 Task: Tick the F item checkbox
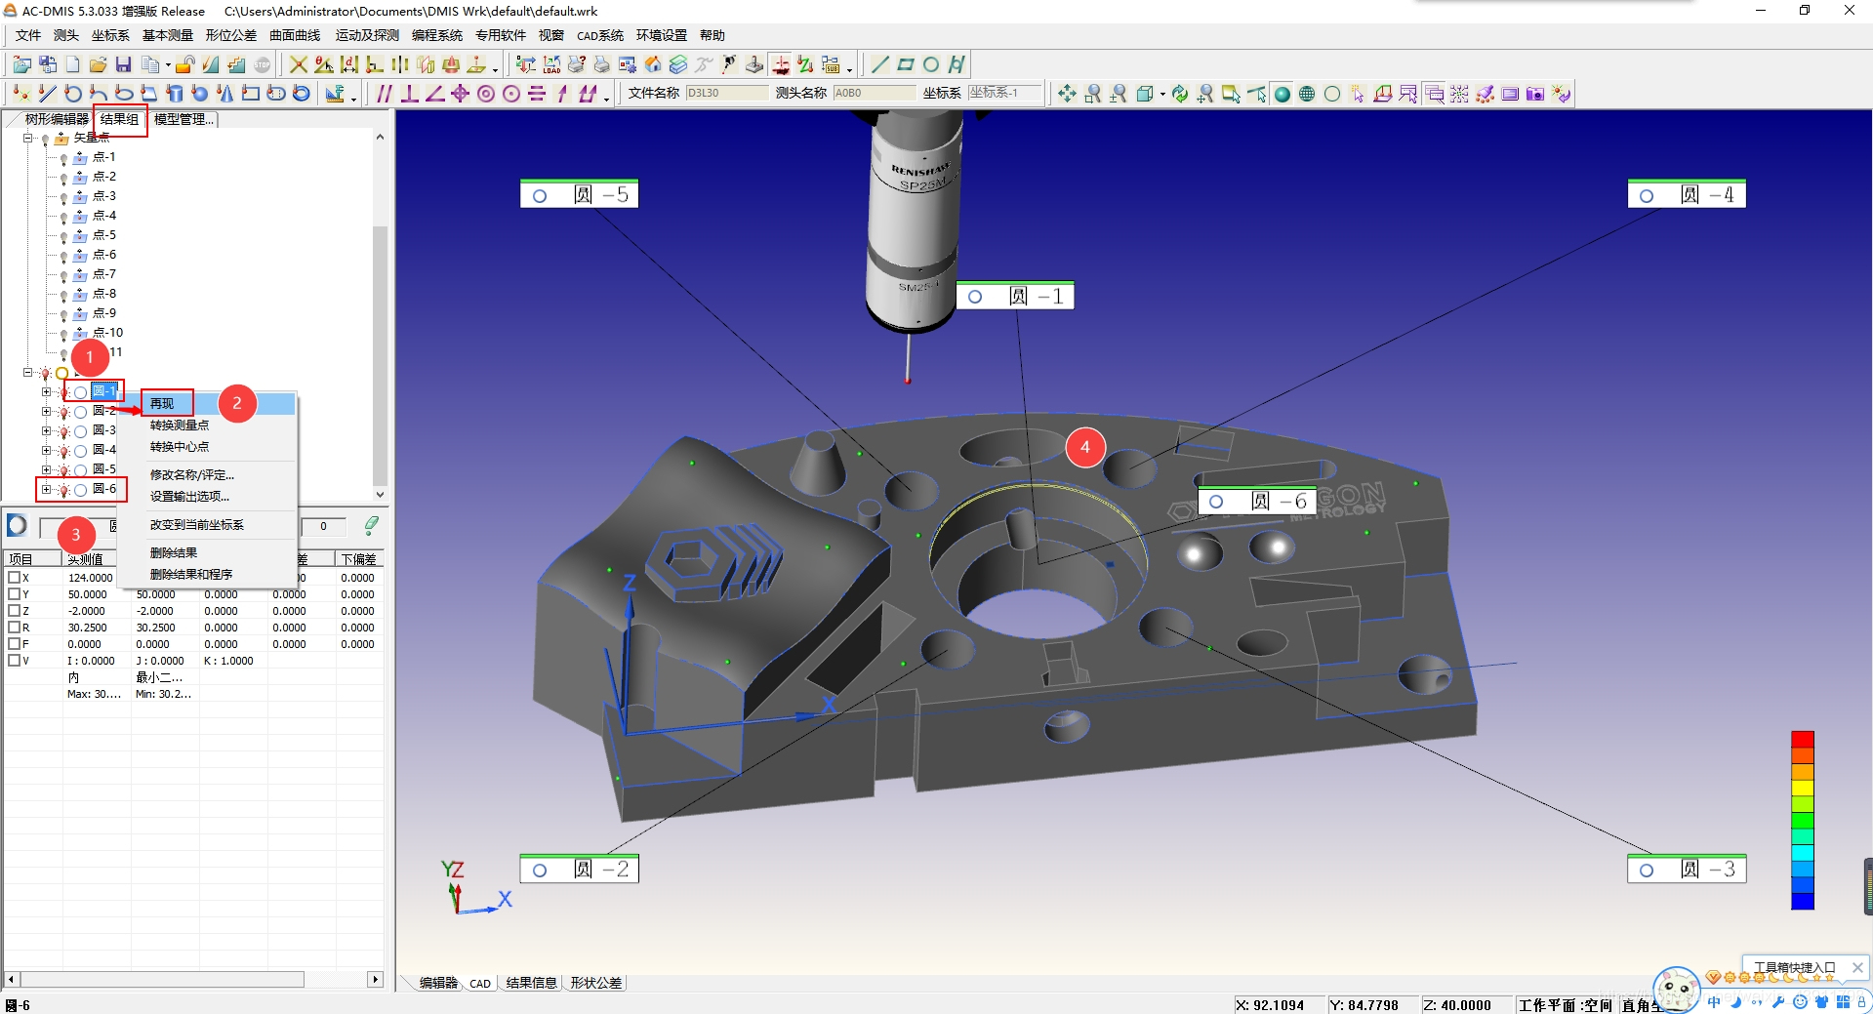point(14,644)
